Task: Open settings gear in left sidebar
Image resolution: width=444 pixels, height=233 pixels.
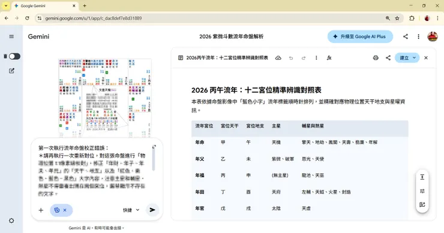Action: click(x=11, y=220)
